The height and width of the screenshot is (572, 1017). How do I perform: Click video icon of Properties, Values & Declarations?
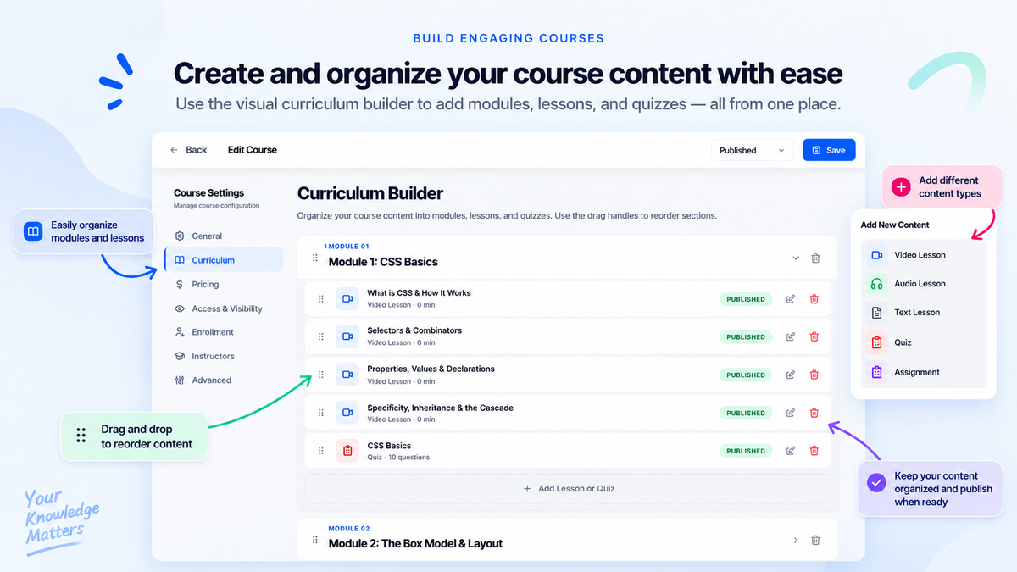click(347, 375)
